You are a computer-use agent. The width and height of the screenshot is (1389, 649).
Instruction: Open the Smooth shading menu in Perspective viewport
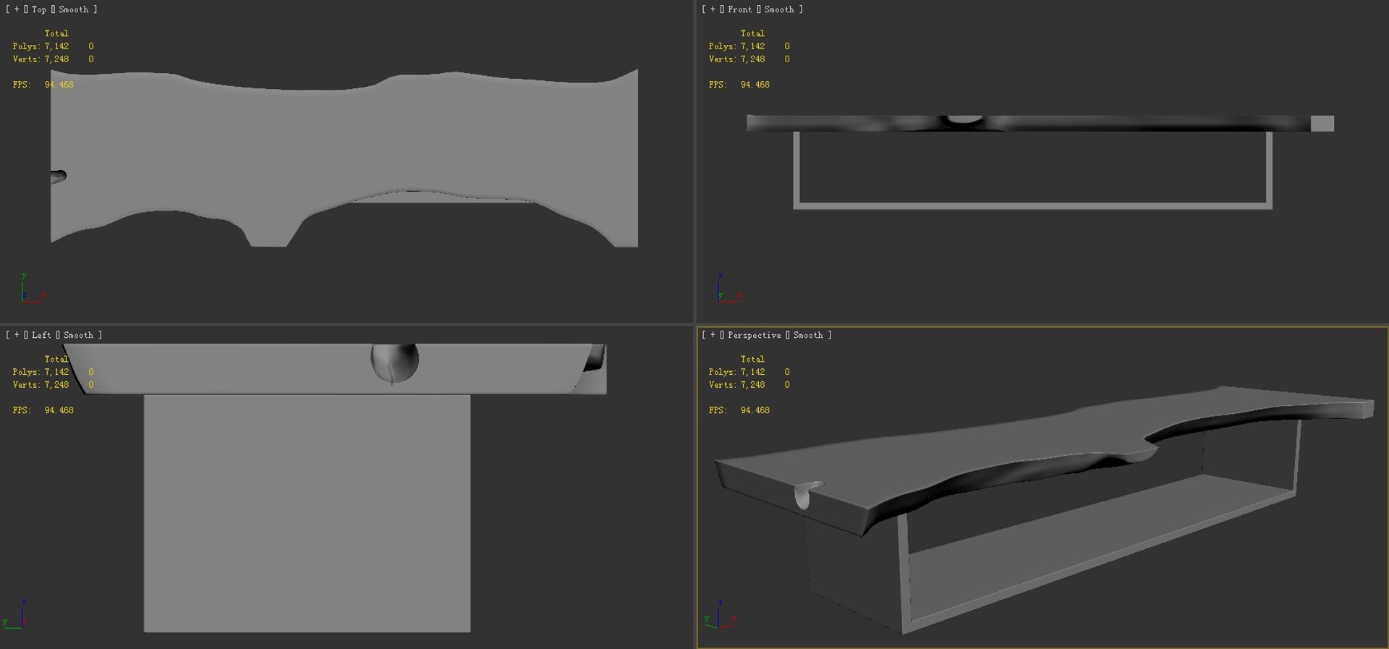point(808,335)
